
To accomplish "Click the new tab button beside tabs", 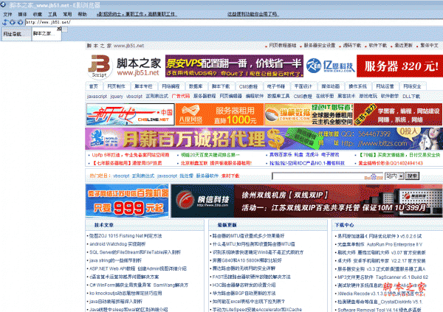I will click(65, 30).
